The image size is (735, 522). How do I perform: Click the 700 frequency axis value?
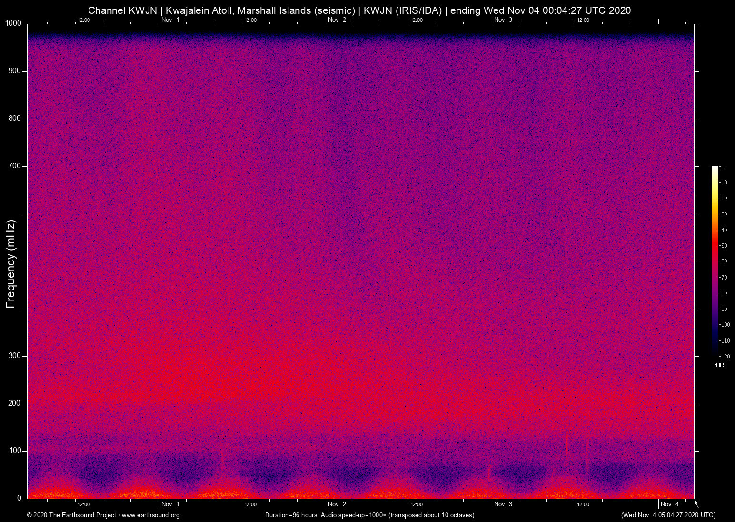(15, 166)
